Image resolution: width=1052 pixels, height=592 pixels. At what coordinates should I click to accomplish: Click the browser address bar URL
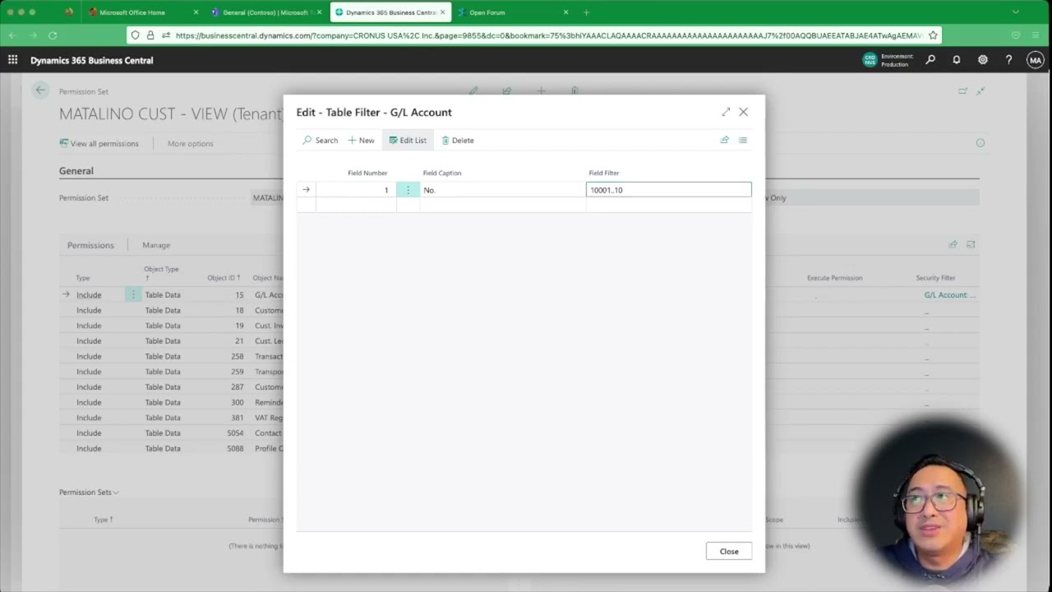(548, 35)
